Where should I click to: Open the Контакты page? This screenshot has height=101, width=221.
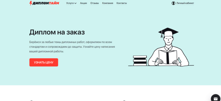point(122,3)
